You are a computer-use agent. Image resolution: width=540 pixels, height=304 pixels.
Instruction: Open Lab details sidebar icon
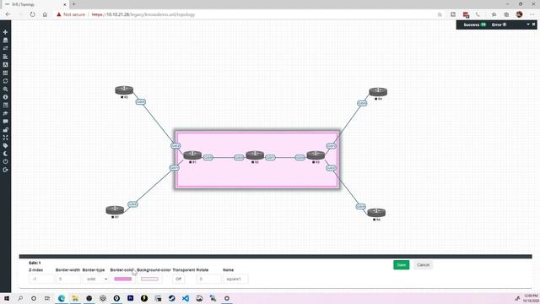[5, 105]
